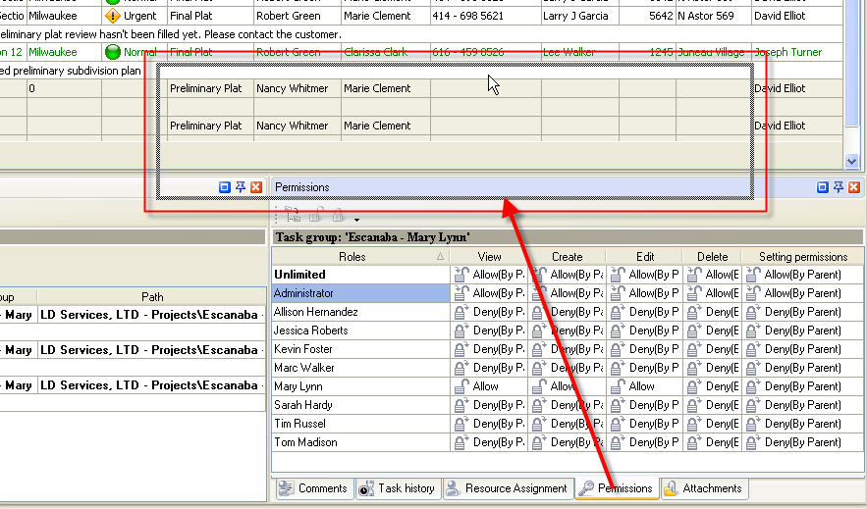Toggle Mary Lynn's View permission lock
Screen dimensions: 867x509
coord(461,386)
